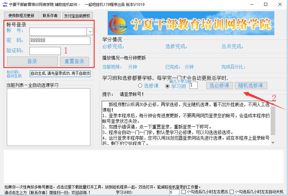Click the 验证码 captcha input field
Image resolution: width=288 pixels, height=196 pixels.
click(x=45, y=51)
